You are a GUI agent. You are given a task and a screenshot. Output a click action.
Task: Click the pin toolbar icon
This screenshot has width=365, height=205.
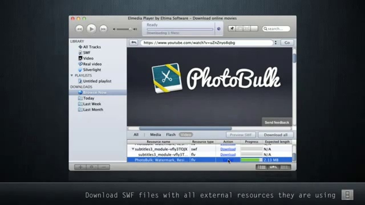click(x=232, y=28)
